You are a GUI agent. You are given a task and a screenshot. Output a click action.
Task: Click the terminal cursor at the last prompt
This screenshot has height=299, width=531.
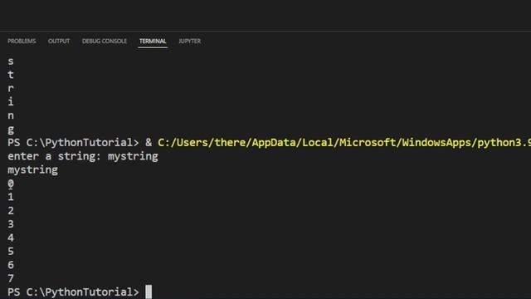click(x=149, y=292)
